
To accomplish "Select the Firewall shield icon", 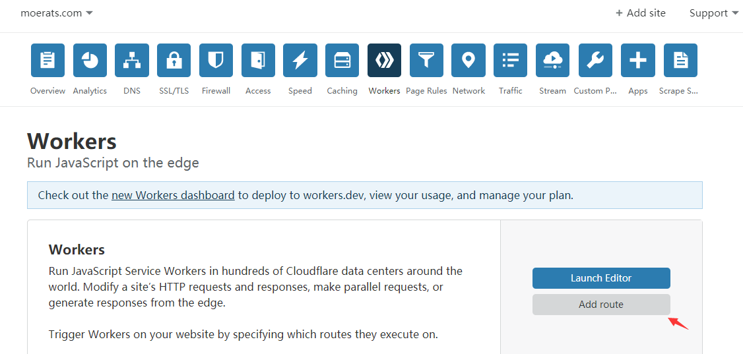I will click(216, 61).
